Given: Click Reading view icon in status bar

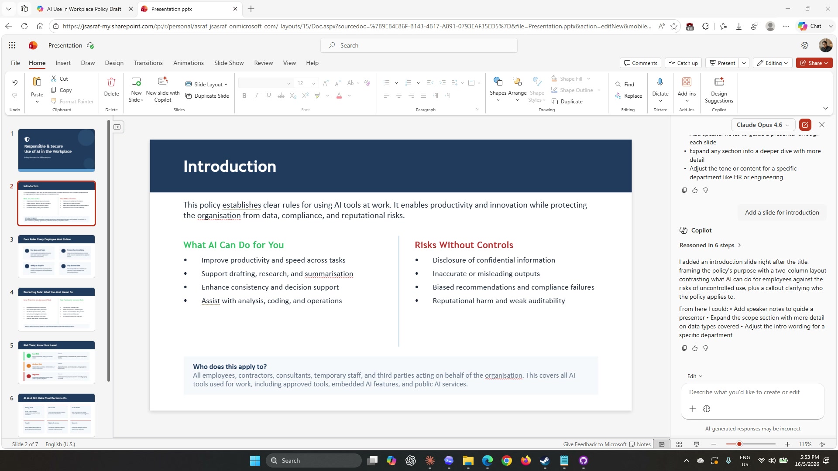Looking at the screenshot, I should (697, 444).
